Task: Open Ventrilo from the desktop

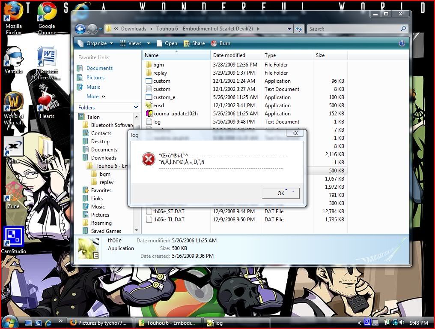Action: pyautogui.click(x=13, y=56)
